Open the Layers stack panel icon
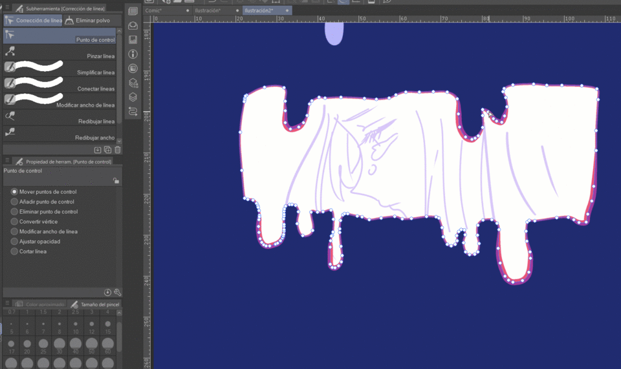The height and width of the screenshot is (369, 621). [133, 97]
